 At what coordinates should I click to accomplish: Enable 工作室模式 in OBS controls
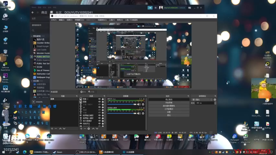click(x=169, y=109)
